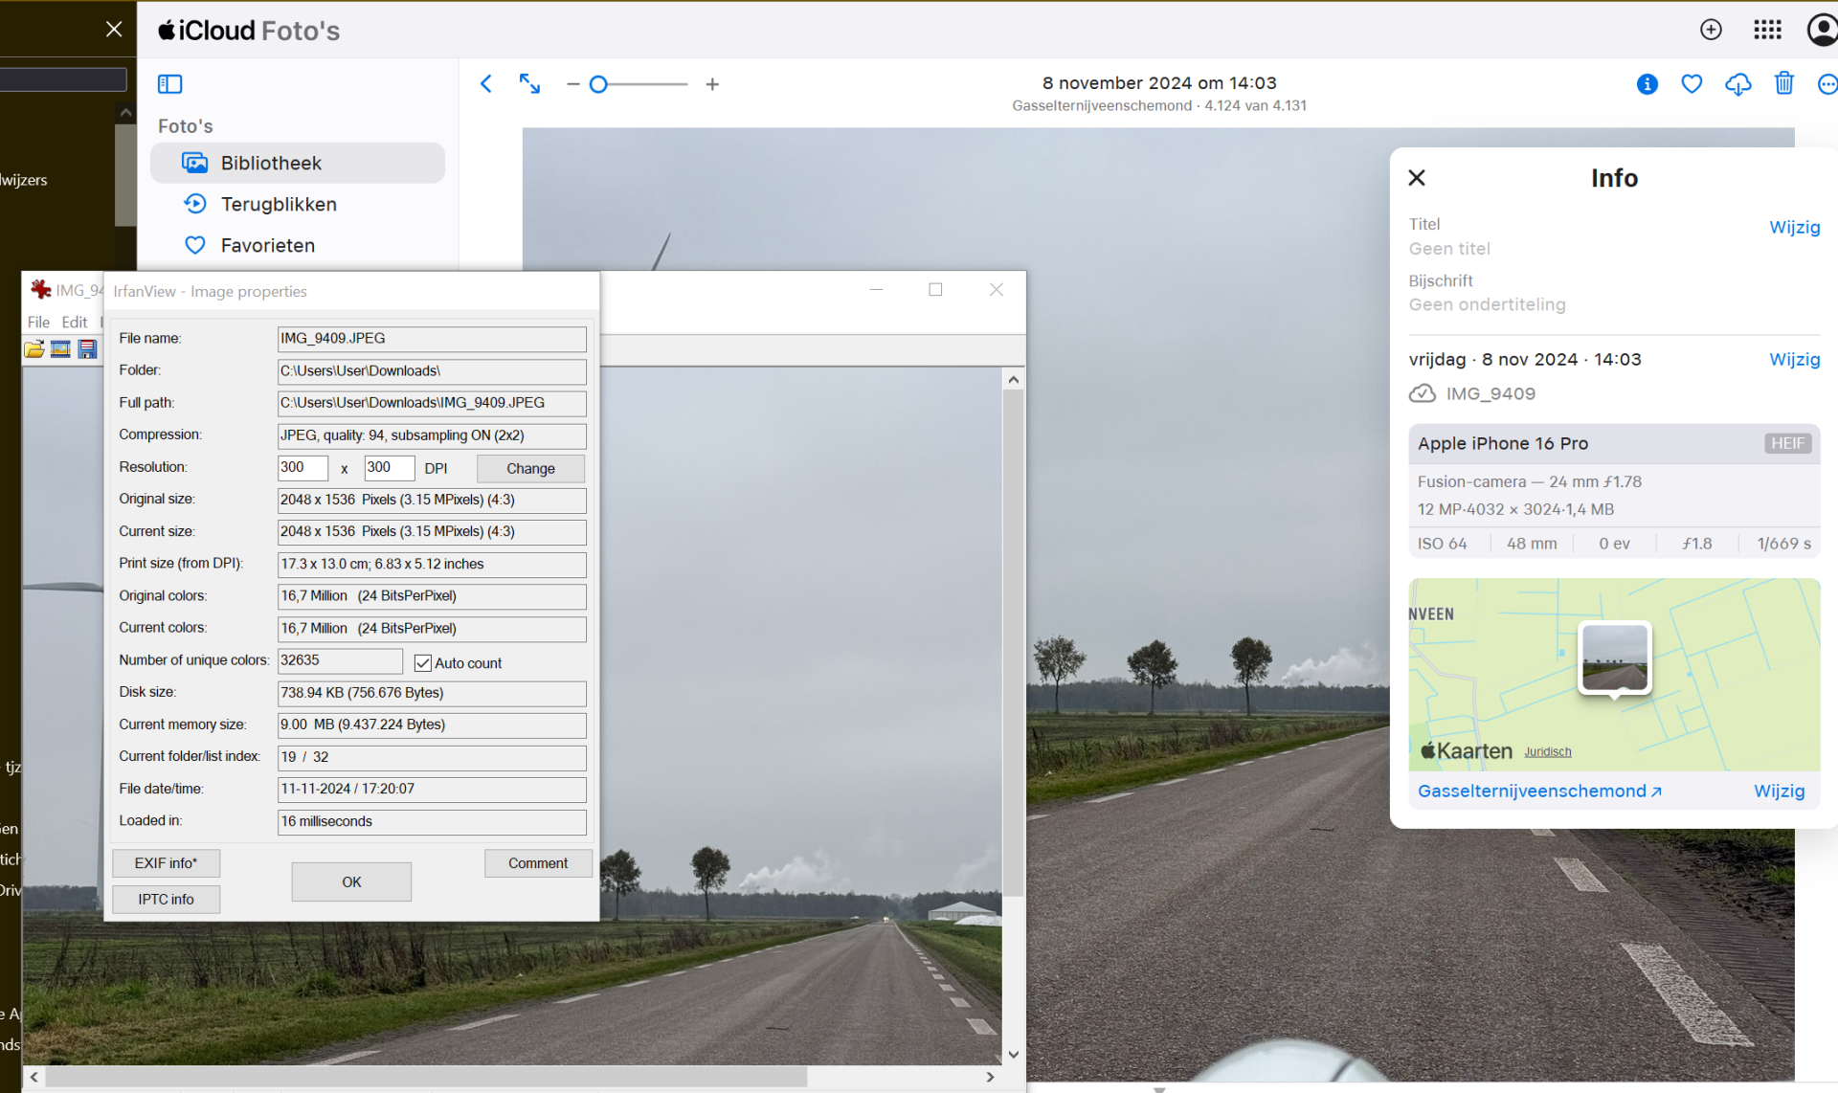Click the circled plus add icon
This screenshot has height=1093, width=1838.
[1711, 30]
